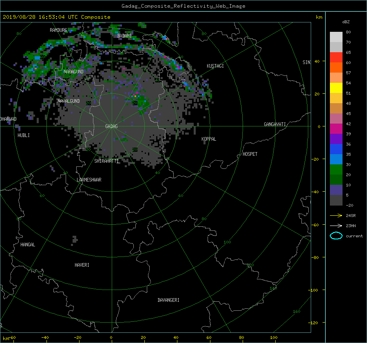Viewport: 367px width, 343px height.
Task: Click the 160 range ring label
Action: (x=296, y=312)
